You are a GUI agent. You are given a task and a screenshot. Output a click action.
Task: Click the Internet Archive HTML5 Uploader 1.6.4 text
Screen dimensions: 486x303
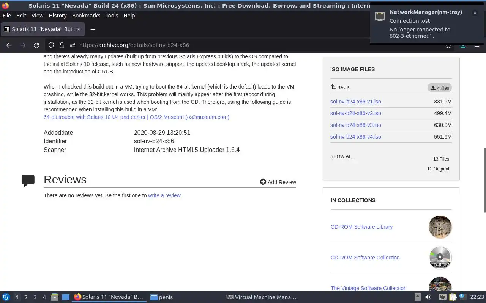tap(186, 150)
